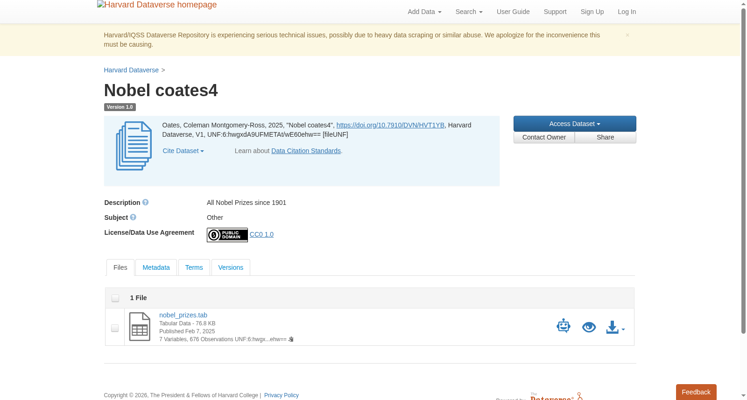Click the Share button

coord(605,137)
